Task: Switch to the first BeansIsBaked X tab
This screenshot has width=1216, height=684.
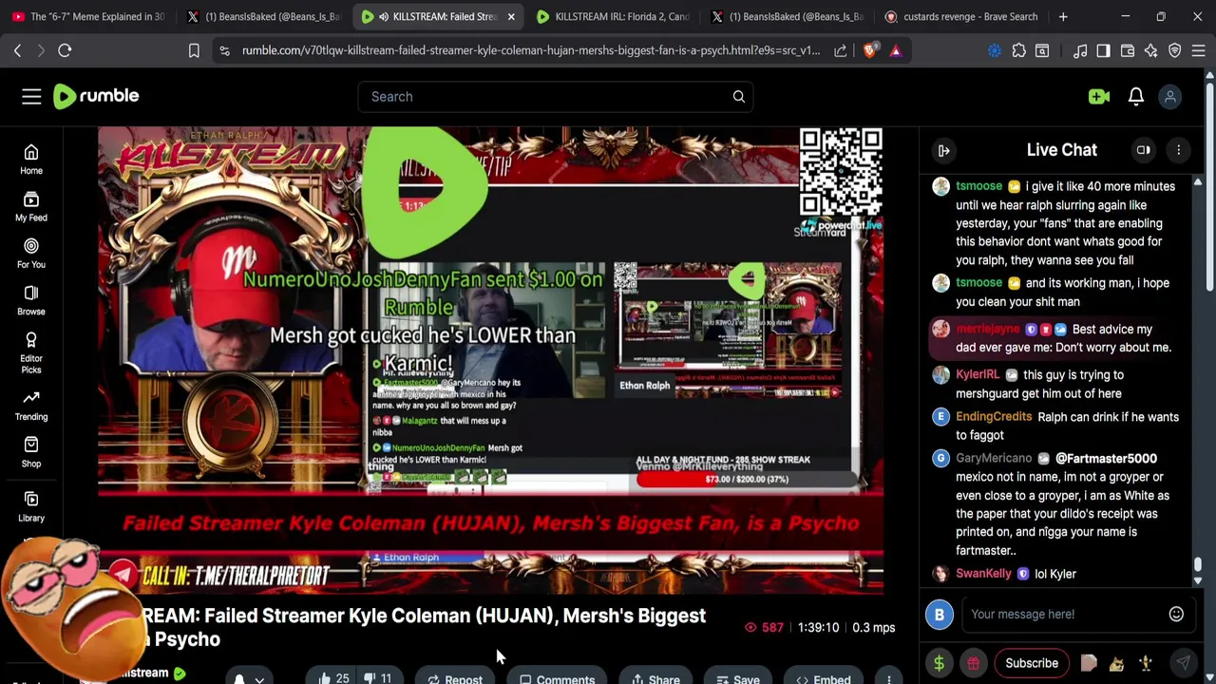Action: click(266, 16)
